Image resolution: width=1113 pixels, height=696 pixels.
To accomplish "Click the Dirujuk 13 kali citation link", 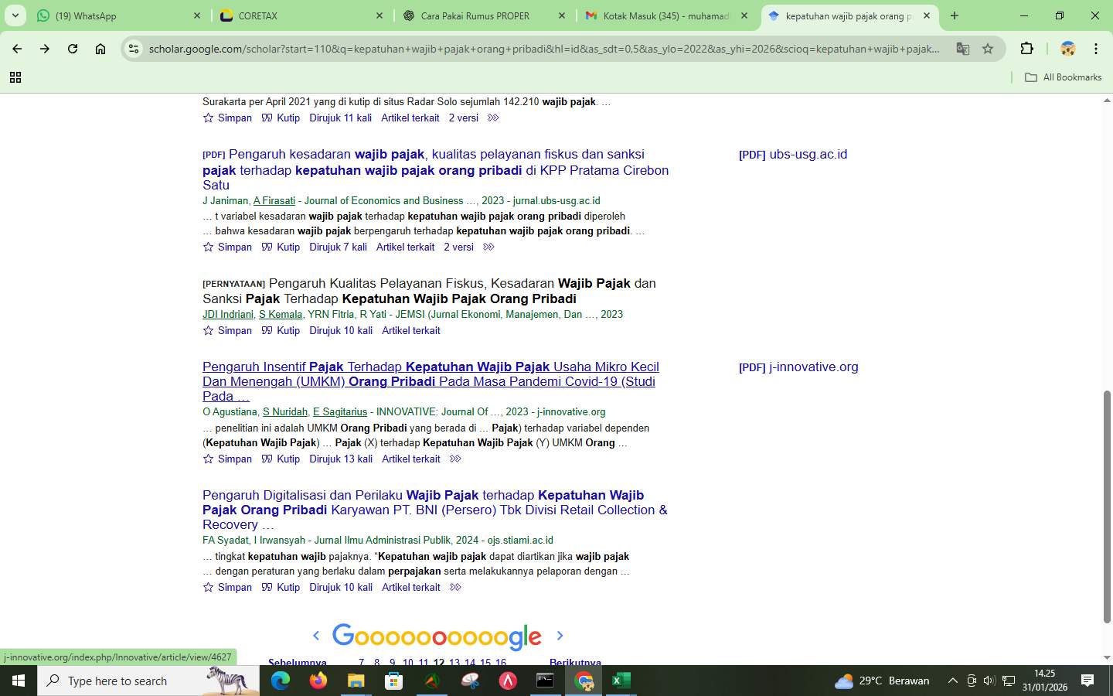I will point(340,459).
